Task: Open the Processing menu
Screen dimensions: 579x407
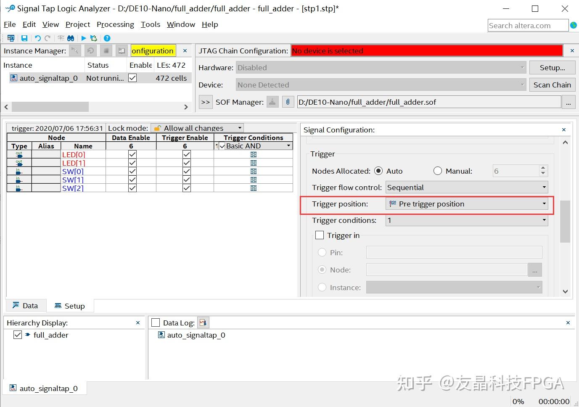Action: (x=115, y=24)
